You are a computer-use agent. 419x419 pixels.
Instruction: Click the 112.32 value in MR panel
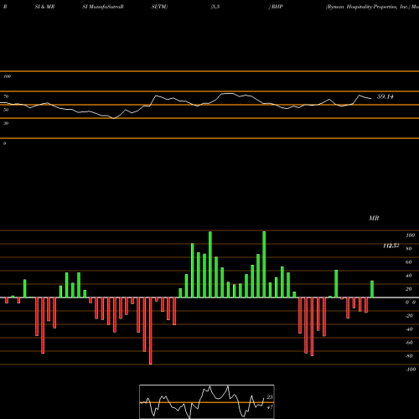click(x=391, y=246)
